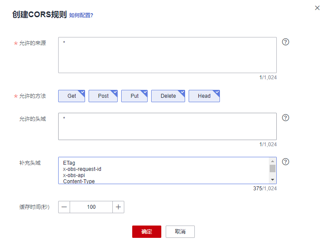
Task: Cancel using the 取消 button
Action: tap(180, 232)
